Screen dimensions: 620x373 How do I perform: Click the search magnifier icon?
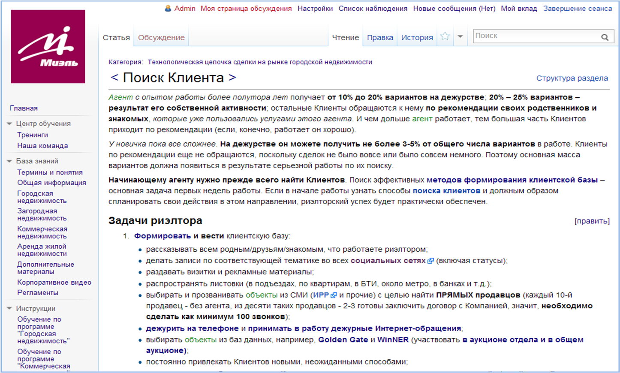point(605,37)
